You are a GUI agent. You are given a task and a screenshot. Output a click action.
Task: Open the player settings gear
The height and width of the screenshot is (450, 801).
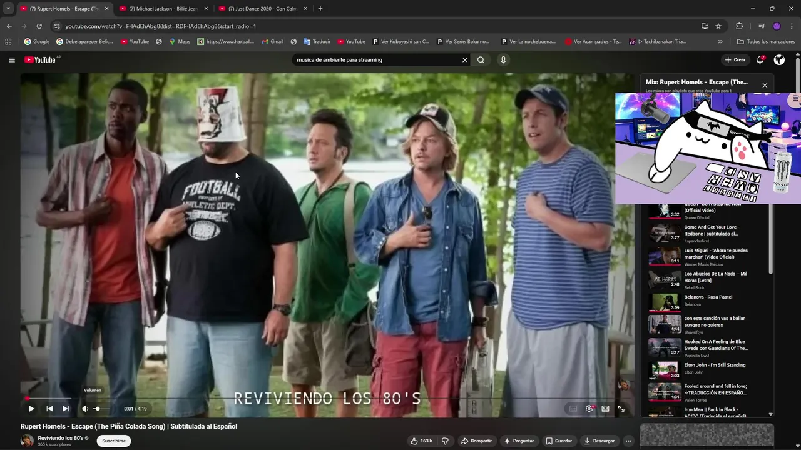pyautogui.click(x=589, y=409)
